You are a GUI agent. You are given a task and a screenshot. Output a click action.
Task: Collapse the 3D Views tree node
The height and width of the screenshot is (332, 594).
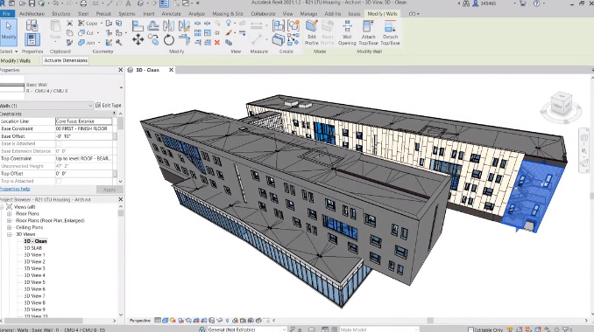[10, 234]
